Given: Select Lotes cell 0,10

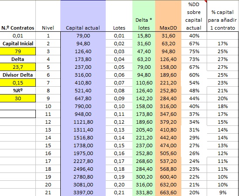Looking at the screenshot, I should pyautogui.click(x=119, y=106).
